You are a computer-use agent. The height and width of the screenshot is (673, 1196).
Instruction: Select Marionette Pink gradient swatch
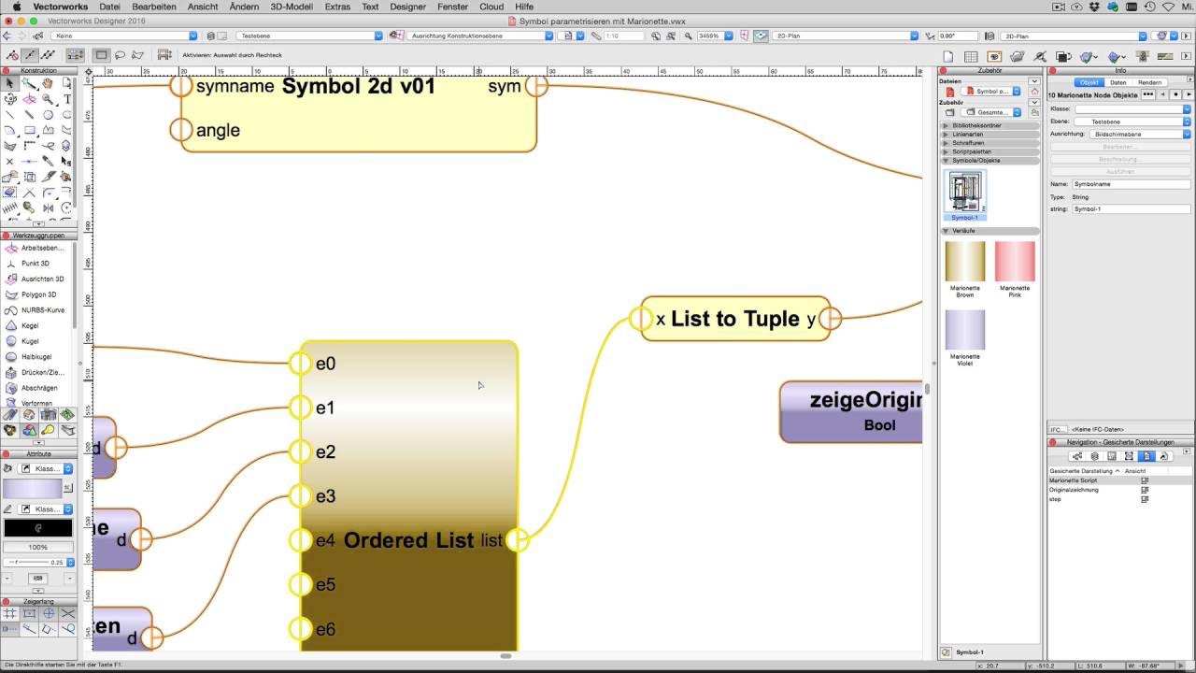[1015, 261]
